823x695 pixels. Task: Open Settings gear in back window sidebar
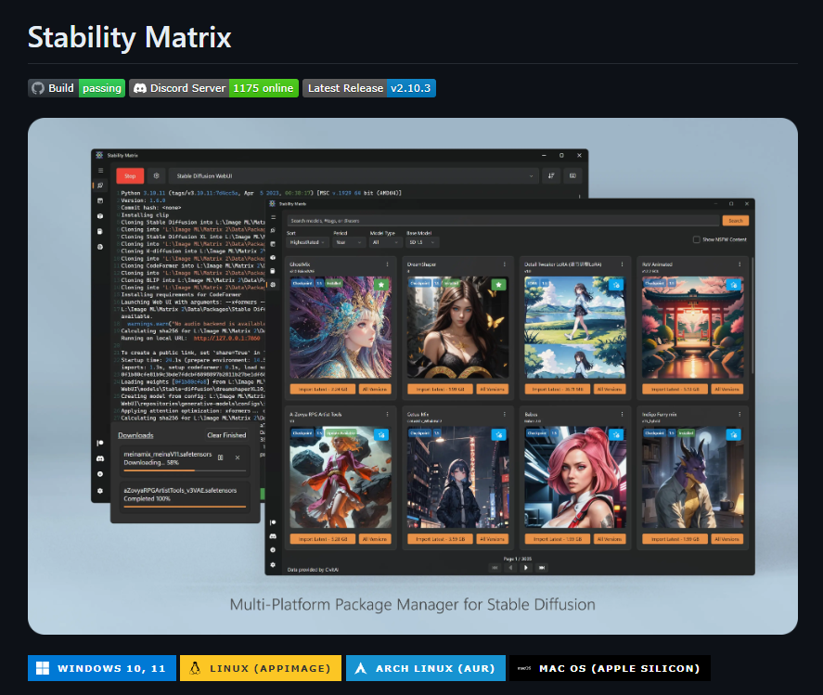pos(100,491)
